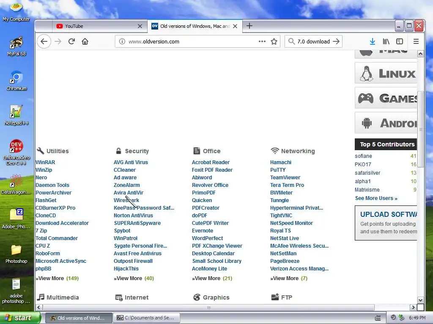The width and height of the screenshot is (433, 324).
Task: Click the search box with 7.0 download
Action: coord(313,41)
